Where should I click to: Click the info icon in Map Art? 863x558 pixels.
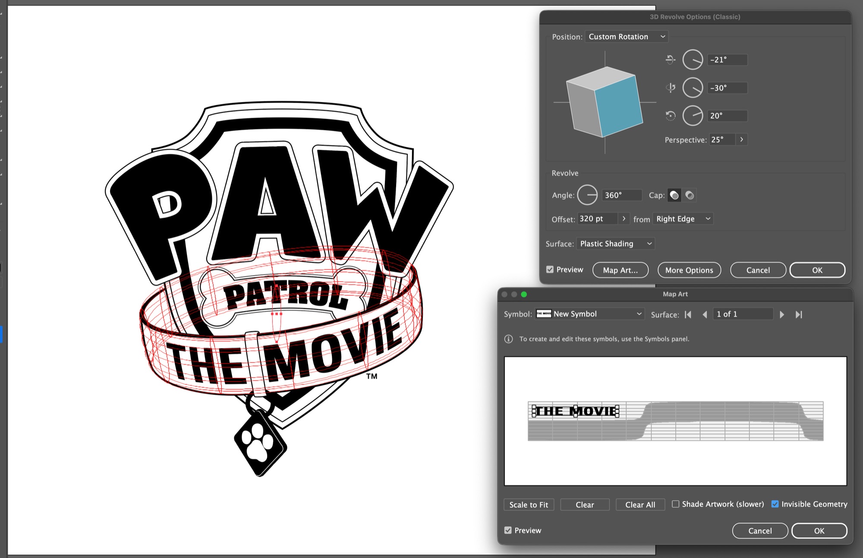(x=509, y=339)
